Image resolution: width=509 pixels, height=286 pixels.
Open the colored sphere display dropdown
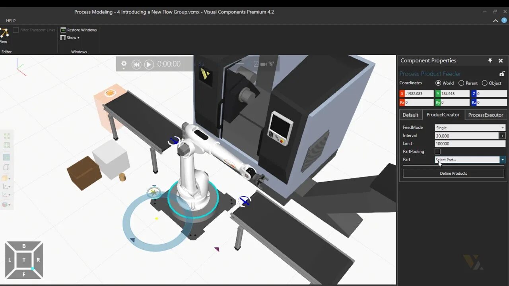pos(6,205)
